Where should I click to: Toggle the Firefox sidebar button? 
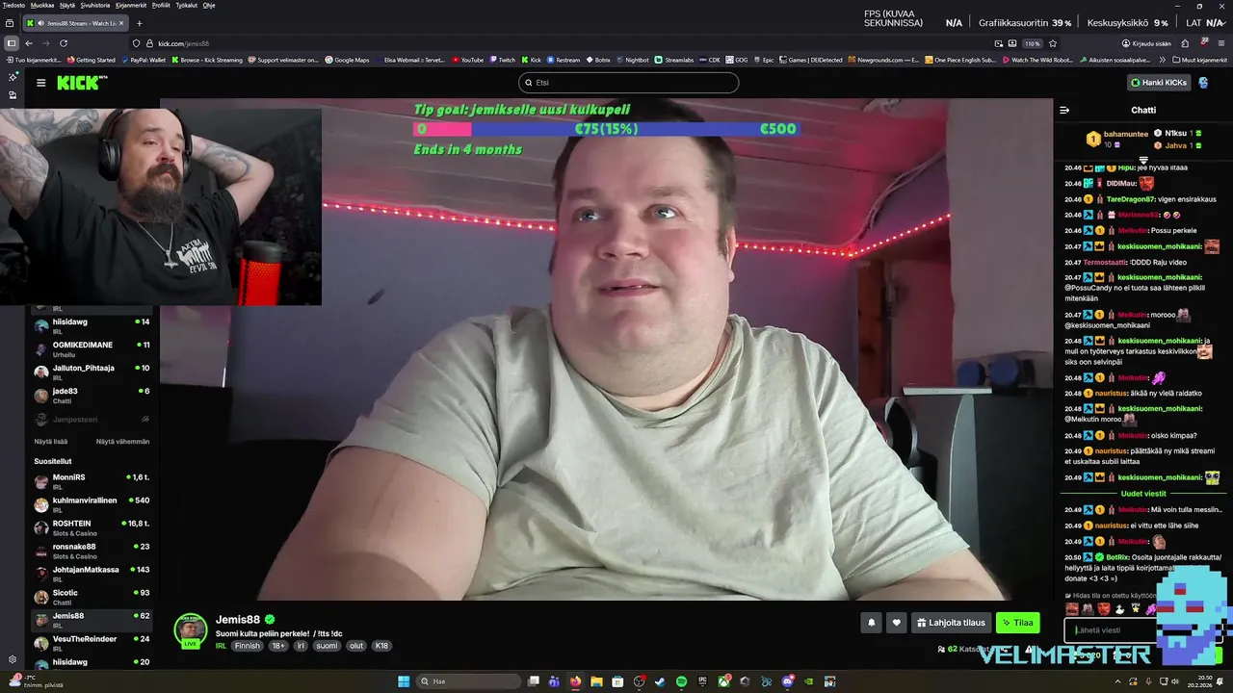pos(11,43)
